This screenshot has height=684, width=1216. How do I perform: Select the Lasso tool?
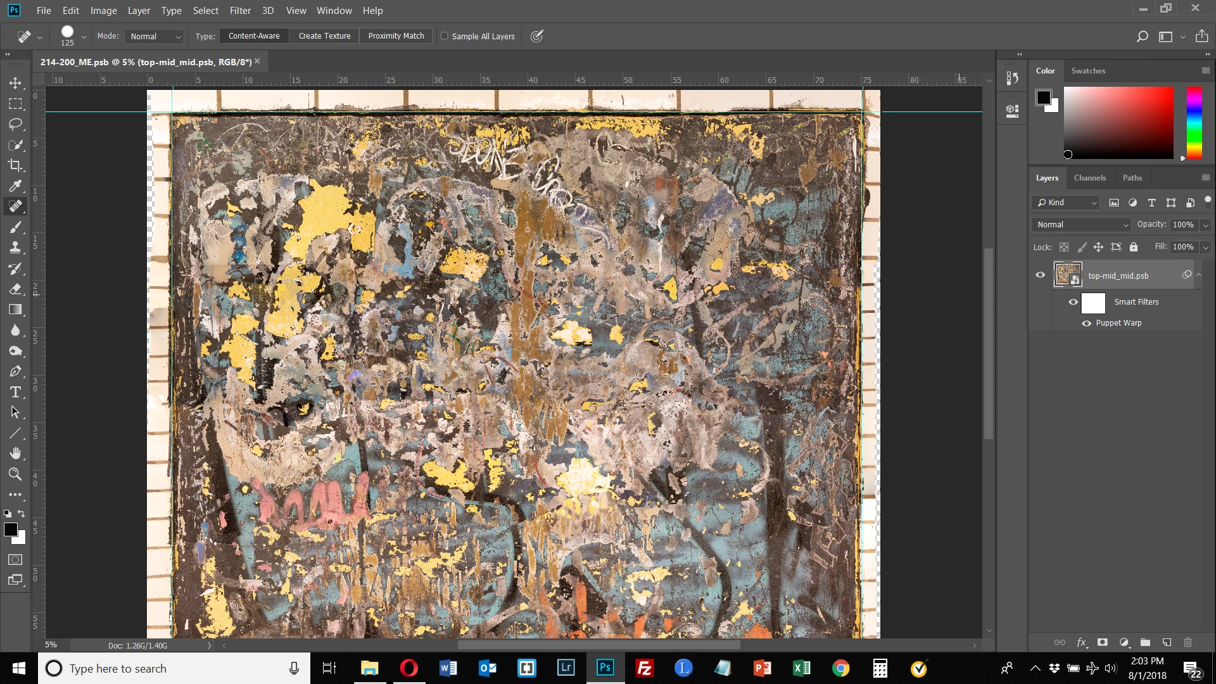(x=15, y=124)
